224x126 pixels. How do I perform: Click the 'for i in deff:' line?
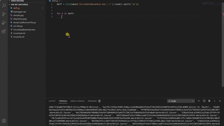(65, 13)
